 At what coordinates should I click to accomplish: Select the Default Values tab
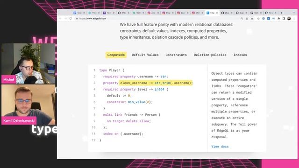(145, 55)
